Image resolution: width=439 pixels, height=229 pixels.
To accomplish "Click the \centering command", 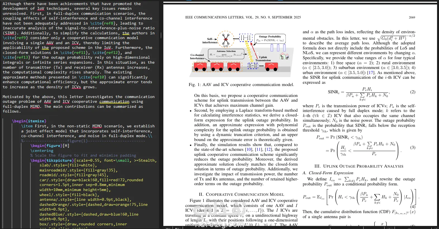I will [42, 151].
